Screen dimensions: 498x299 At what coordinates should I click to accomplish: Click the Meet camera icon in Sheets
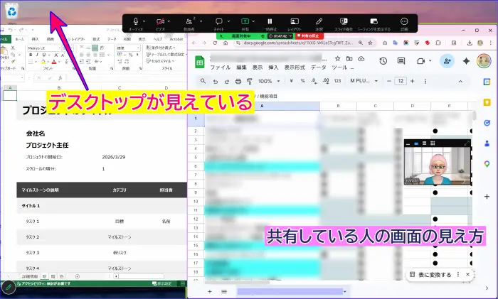(421, 61)
